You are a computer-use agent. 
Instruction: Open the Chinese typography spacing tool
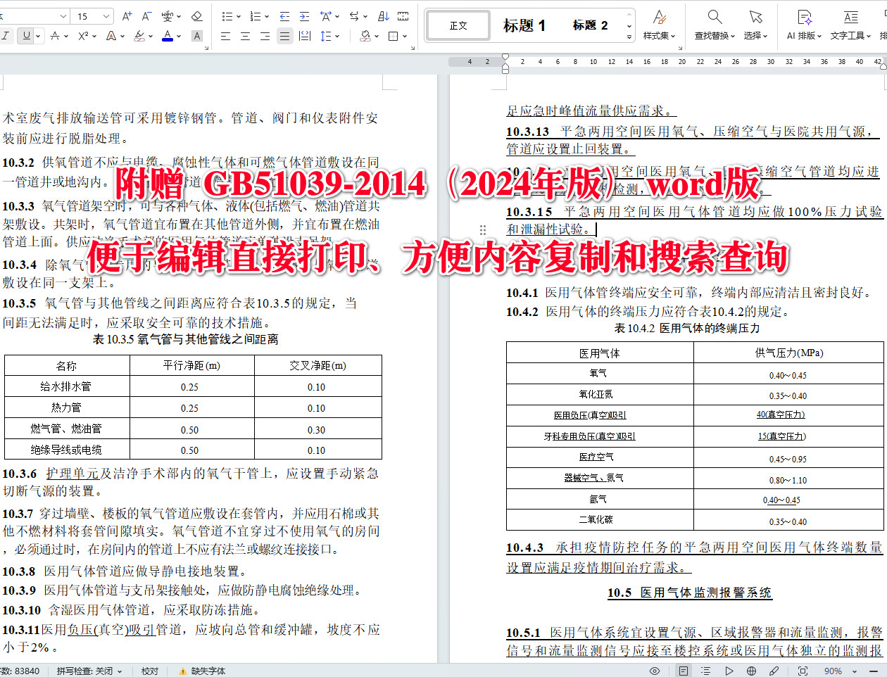[325, 16]
